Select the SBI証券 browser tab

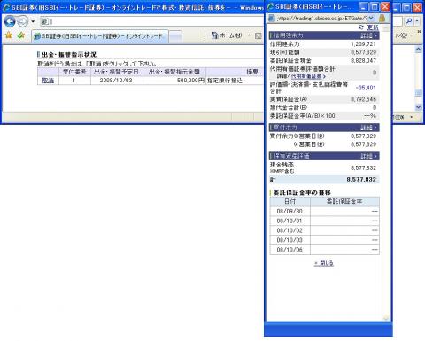click(x=100, y=36)
